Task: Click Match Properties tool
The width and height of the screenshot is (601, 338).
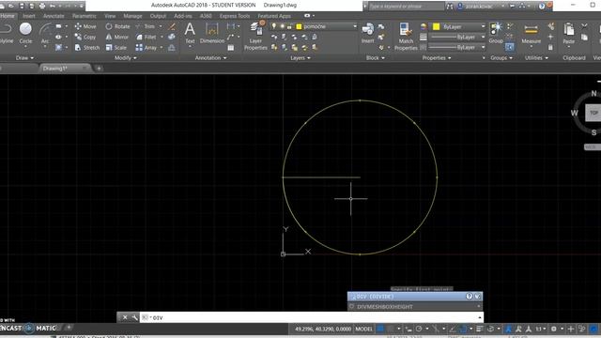Action: click(x=406, y=37)
